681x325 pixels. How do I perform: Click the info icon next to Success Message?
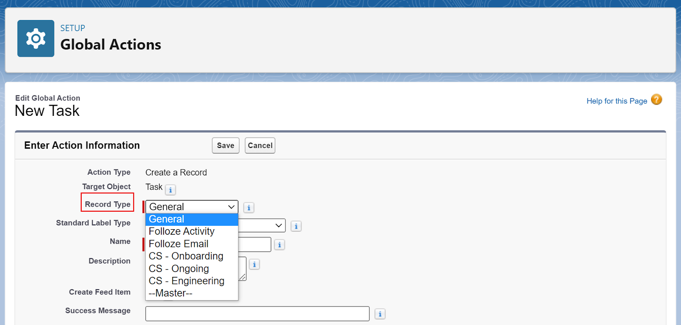(x=380, y=313)
